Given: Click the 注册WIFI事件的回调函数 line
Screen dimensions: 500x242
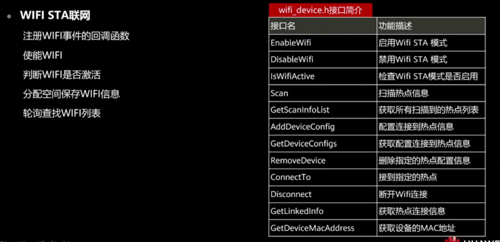Looking at the screenshot, I should click(76, 36).
